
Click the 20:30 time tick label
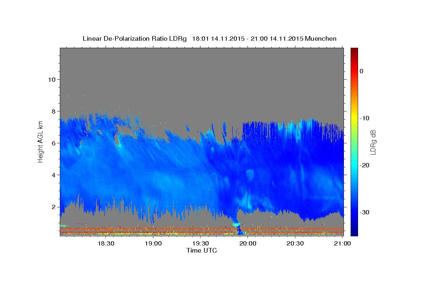pyautogui.click(x=295, y=244)
